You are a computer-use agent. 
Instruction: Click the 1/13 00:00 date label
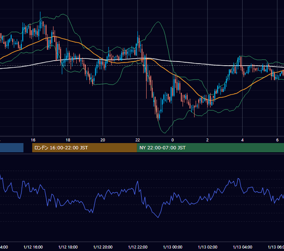click(x=172, y=247)
